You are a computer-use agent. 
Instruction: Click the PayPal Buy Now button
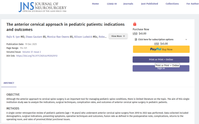161,49
